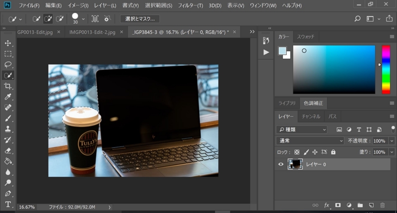Select the Eraser tool

tap(8, 151)
